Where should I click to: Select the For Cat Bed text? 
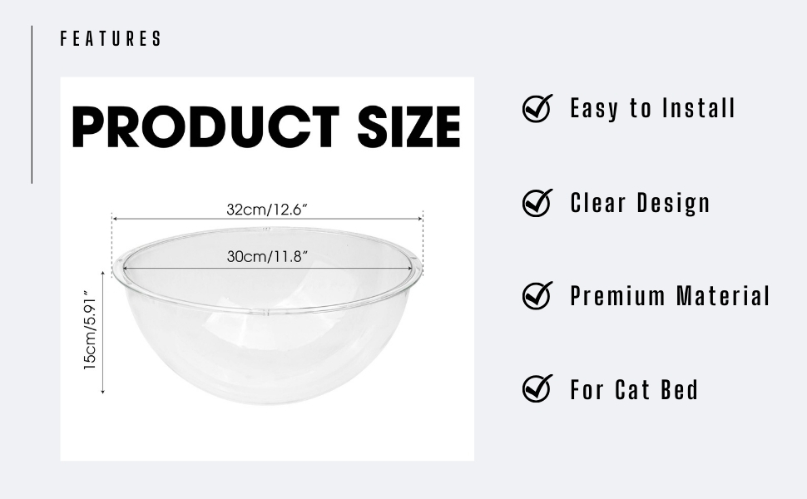tap(634, 389)
